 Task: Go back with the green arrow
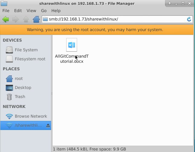tap(6, 19)
